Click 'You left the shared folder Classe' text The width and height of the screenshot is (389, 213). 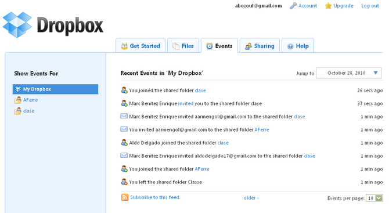165,182
